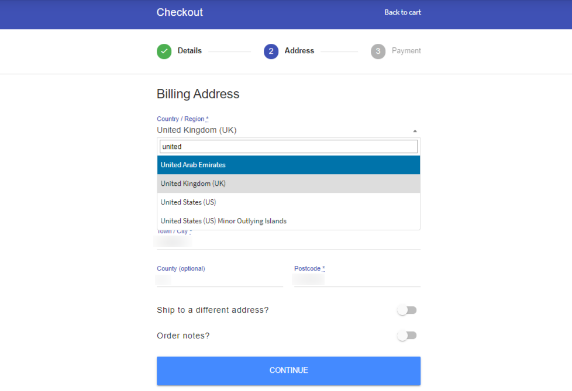Screen dimensions: 572x391
Task: Click the Payment step label
Action: tap(406, 51)
